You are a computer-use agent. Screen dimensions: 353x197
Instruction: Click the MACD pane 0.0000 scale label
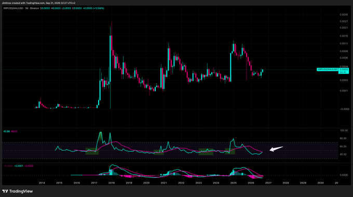click(x=344, y=175)
